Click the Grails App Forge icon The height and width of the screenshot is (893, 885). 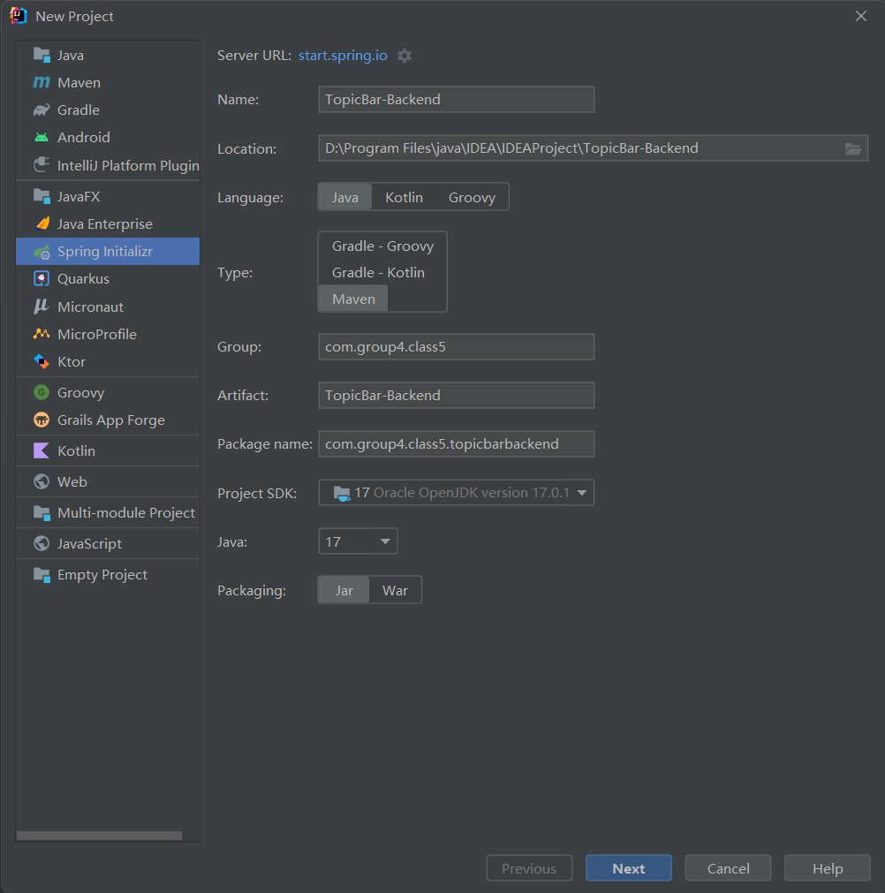pyautogui.click(x=42, y=420)
